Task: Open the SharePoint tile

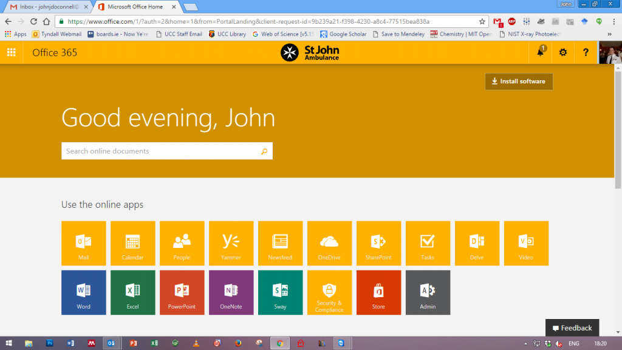Action: coord(379,243)
